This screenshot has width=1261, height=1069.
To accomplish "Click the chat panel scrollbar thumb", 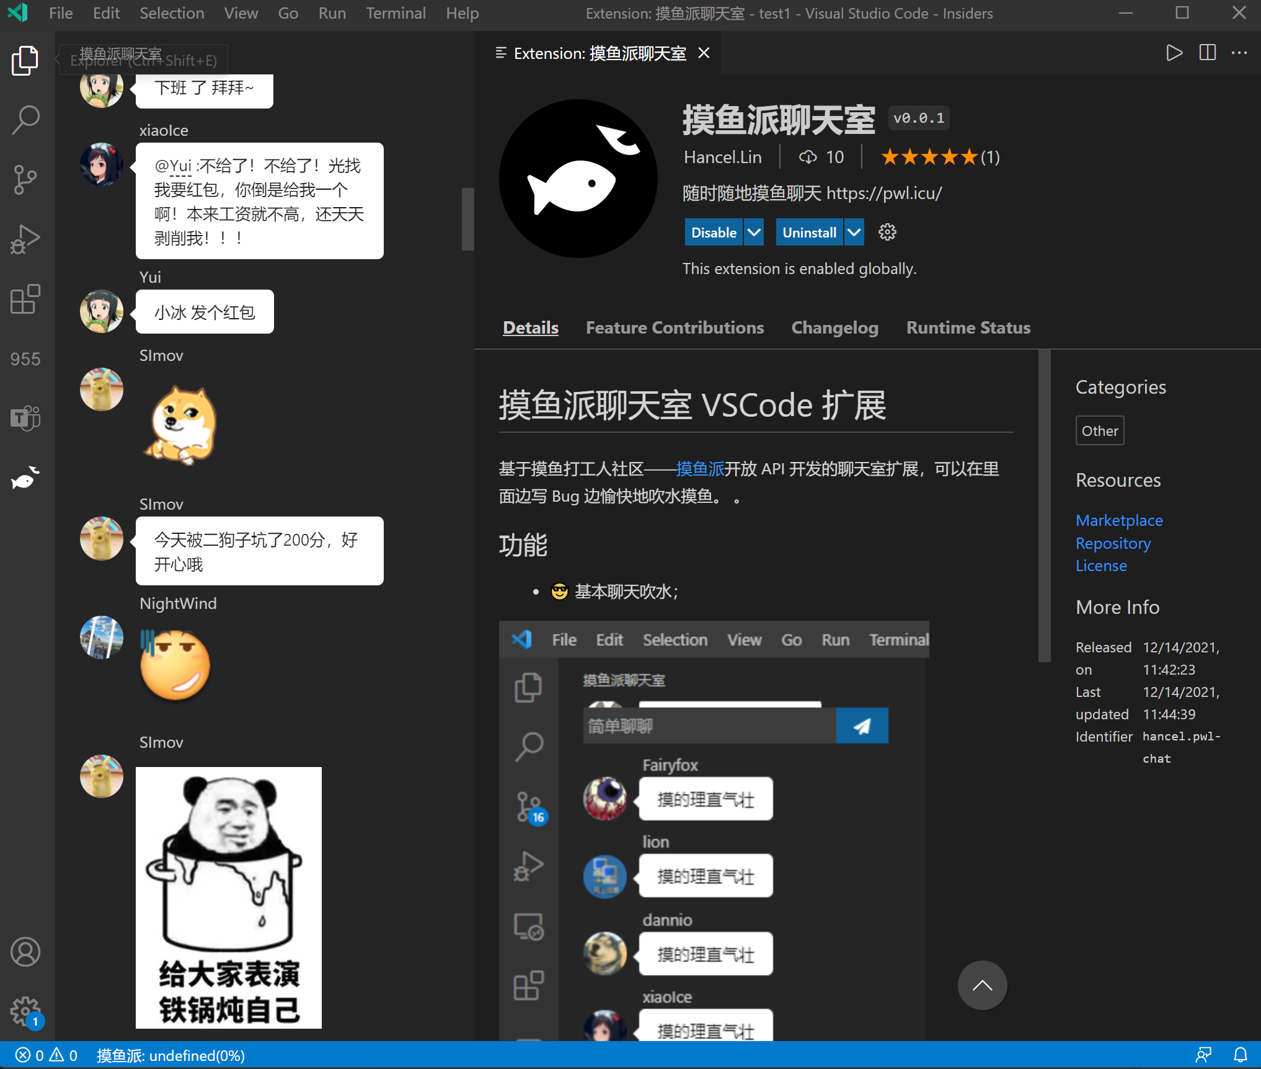I will click(467, 218).
